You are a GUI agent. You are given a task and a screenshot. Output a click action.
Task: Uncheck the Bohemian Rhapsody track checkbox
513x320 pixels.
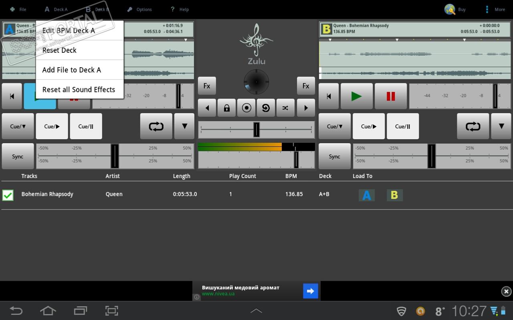tap(8, 195)
